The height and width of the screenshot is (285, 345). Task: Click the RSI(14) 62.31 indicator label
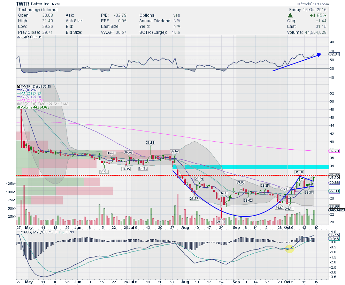[x=30, y=37]
